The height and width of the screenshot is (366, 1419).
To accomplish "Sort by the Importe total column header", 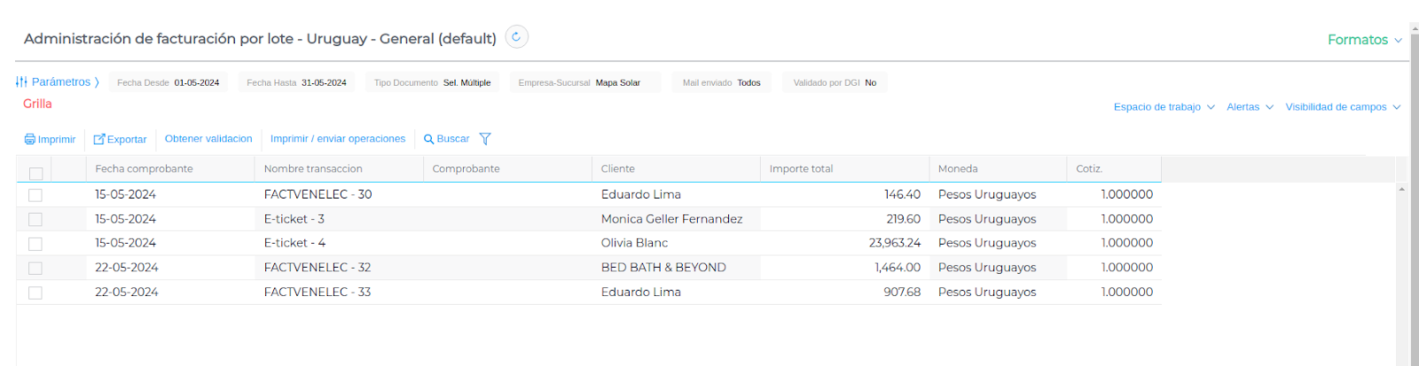I will pyautogui.click(x=802, y=169).
